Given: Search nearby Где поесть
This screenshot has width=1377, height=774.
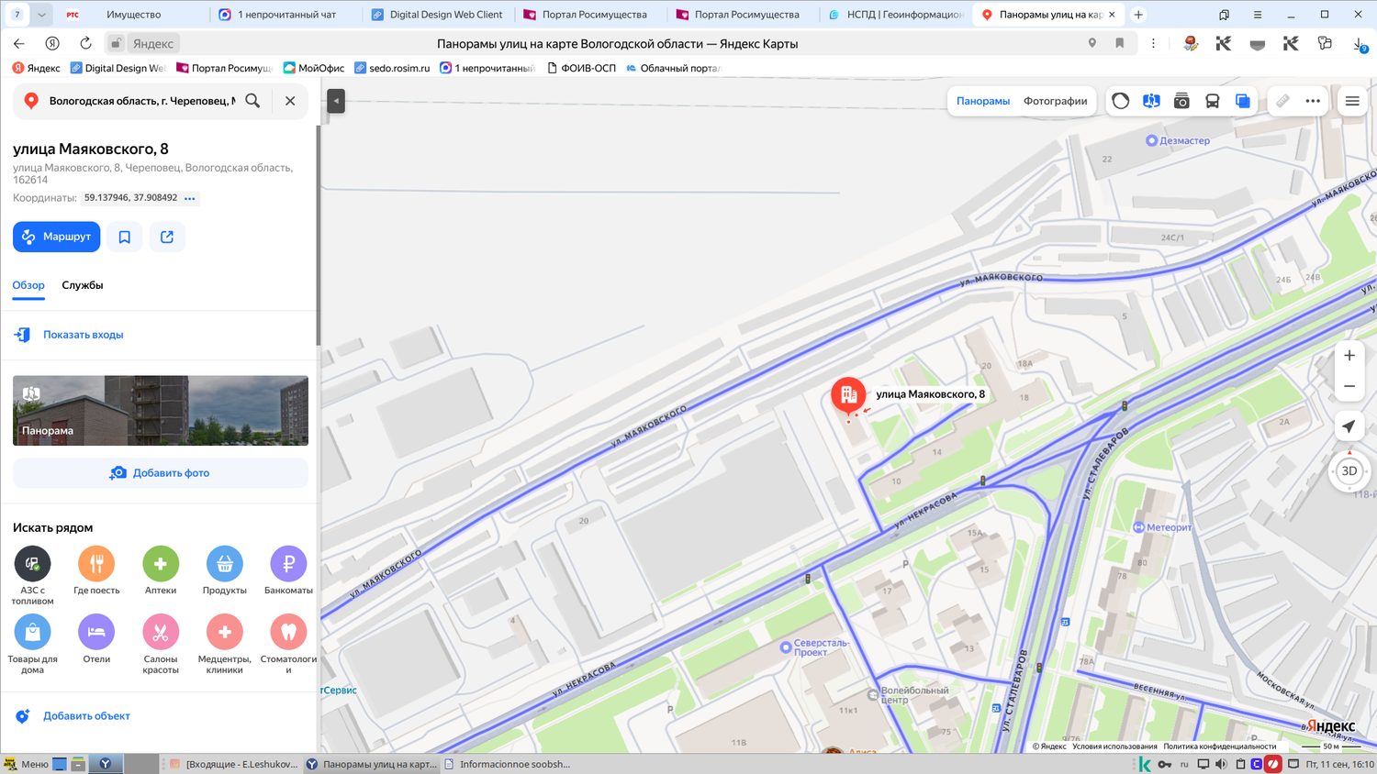Looking at the screenshot, I should (x=96, y=570).
